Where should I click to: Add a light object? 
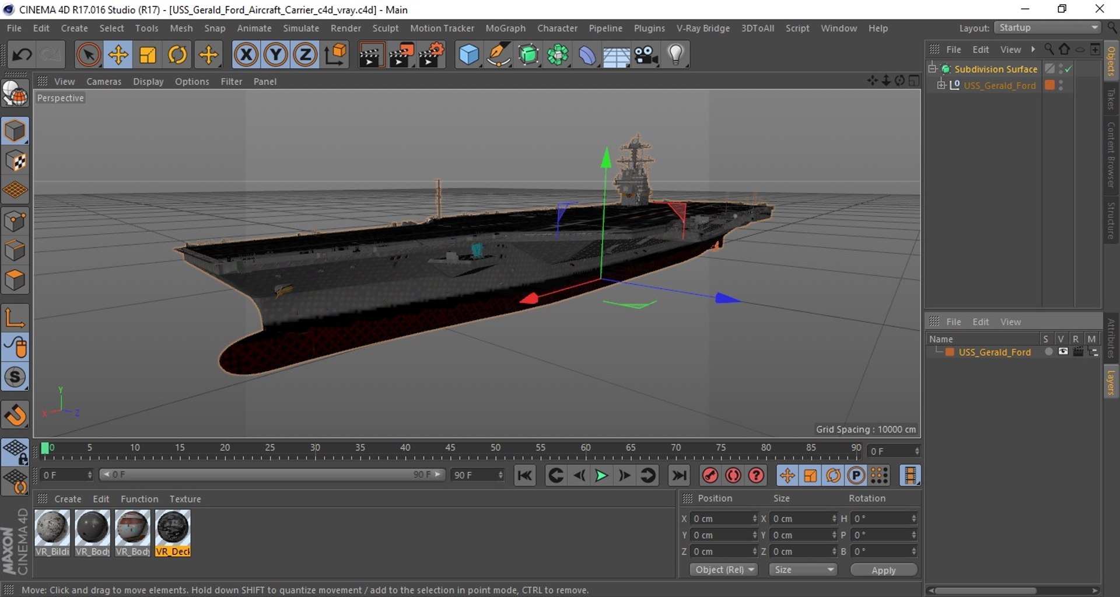point(676,55)
